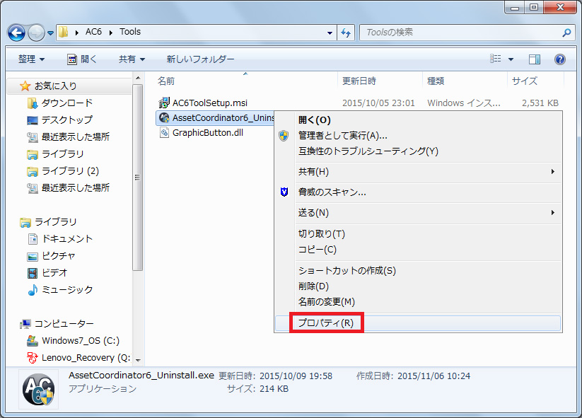This screenshot has height=418, width=582.
Task: Click the AssetCoordinator6_Uninstall file row
Action: pyautogui.click(x=215, y=118)
